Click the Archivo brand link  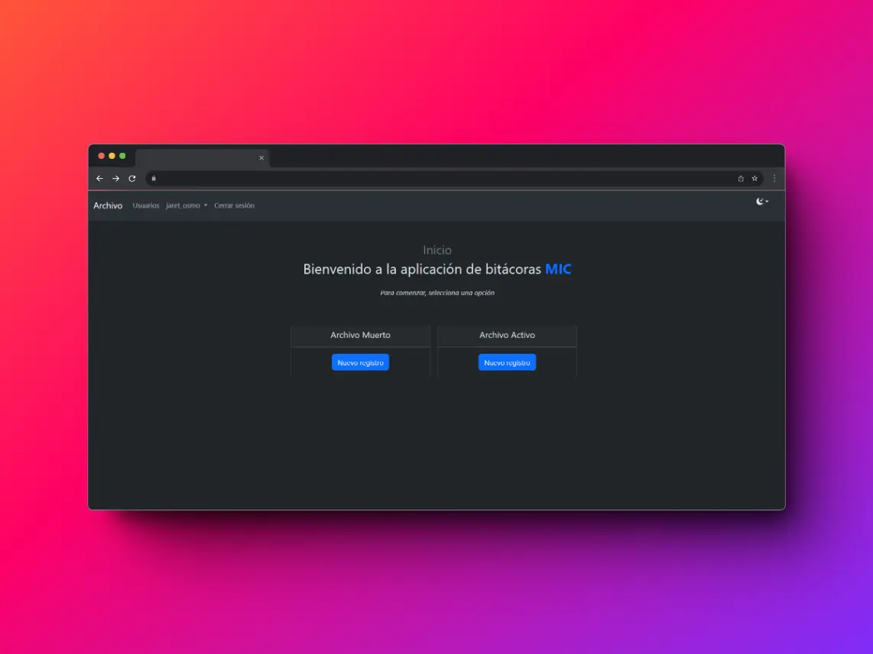(108, 206)
